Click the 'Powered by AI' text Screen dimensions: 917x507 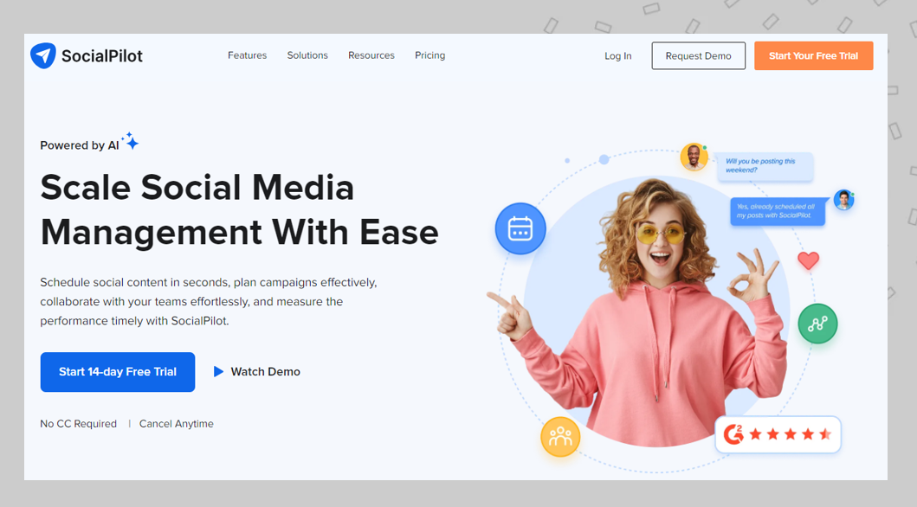[x=80, y=145]
